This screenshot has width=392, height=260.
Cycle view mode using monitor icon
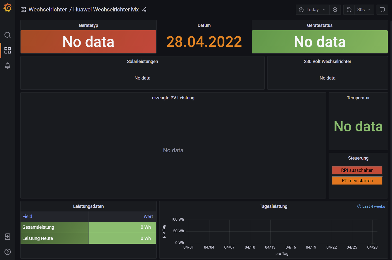382,10
